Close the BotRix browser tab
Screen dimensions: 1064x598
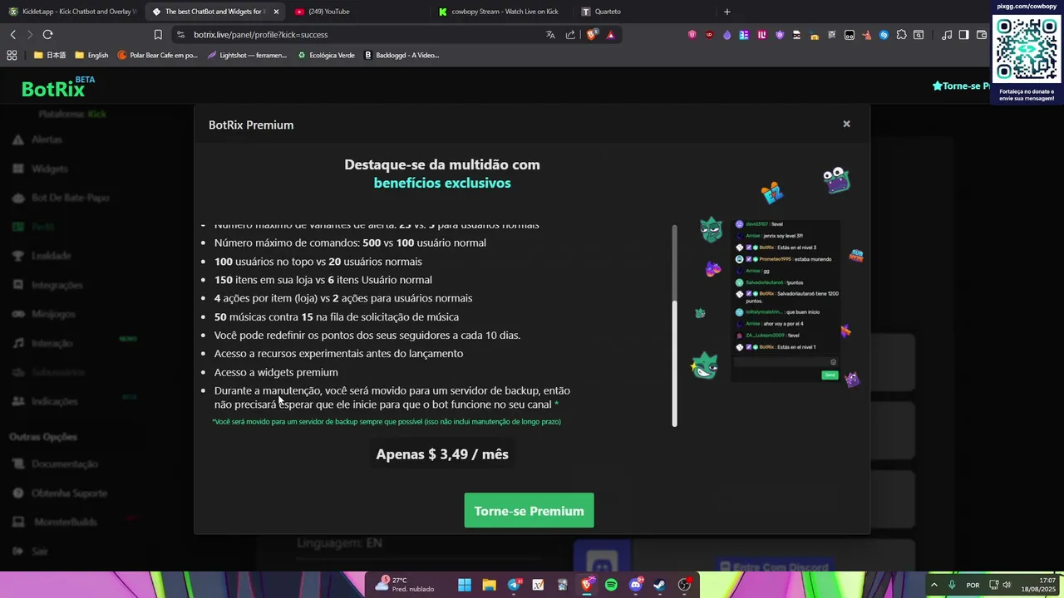click(276, 12)
